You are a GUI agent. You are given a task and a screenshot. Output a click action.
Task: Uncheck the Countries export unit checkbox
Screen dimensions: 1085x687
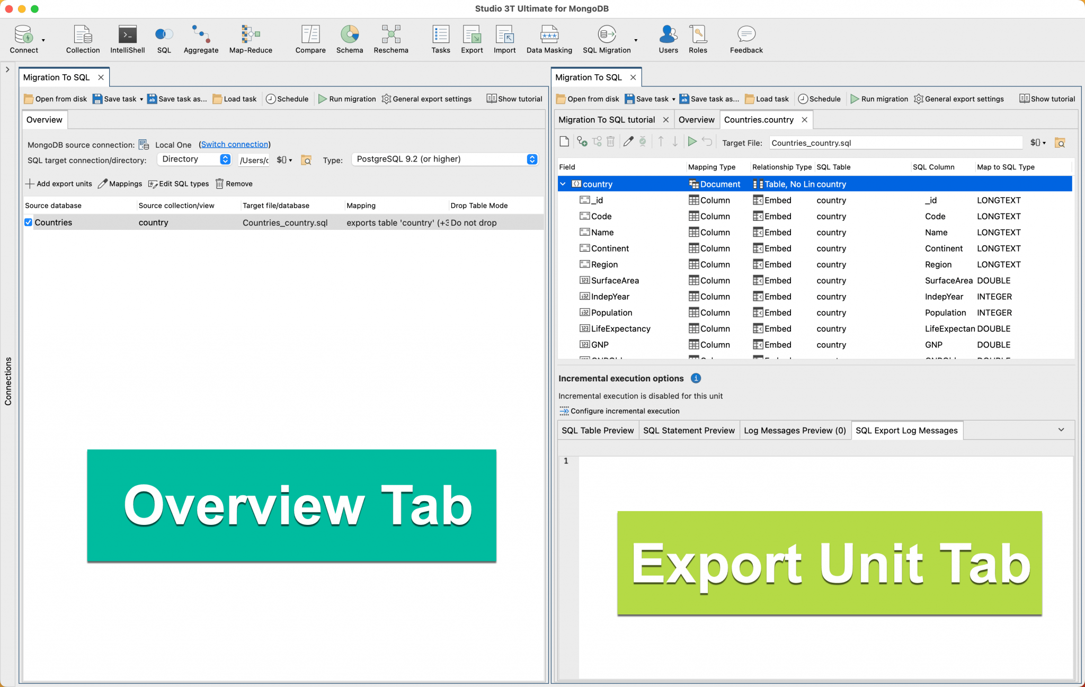click(29, 222)
